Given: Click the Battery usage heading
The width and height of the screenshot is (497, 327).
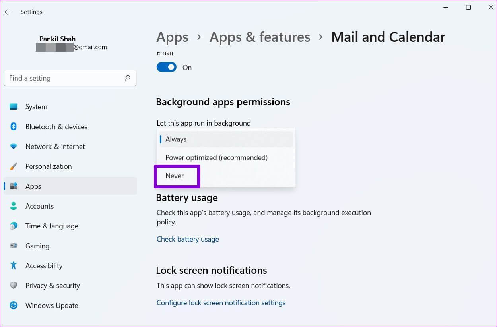Looking at the screenshot, I should [187, 198].
